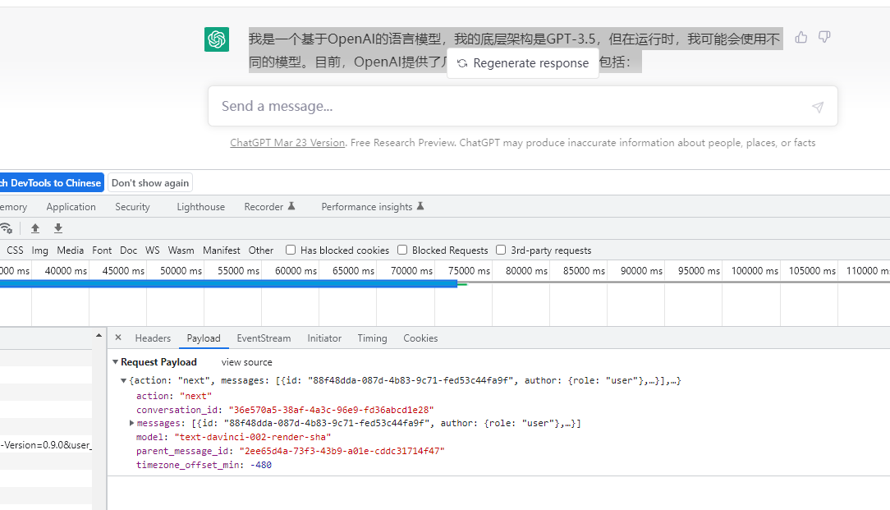
Task: Filter requests by CSS type
Action: pos(16,250)
